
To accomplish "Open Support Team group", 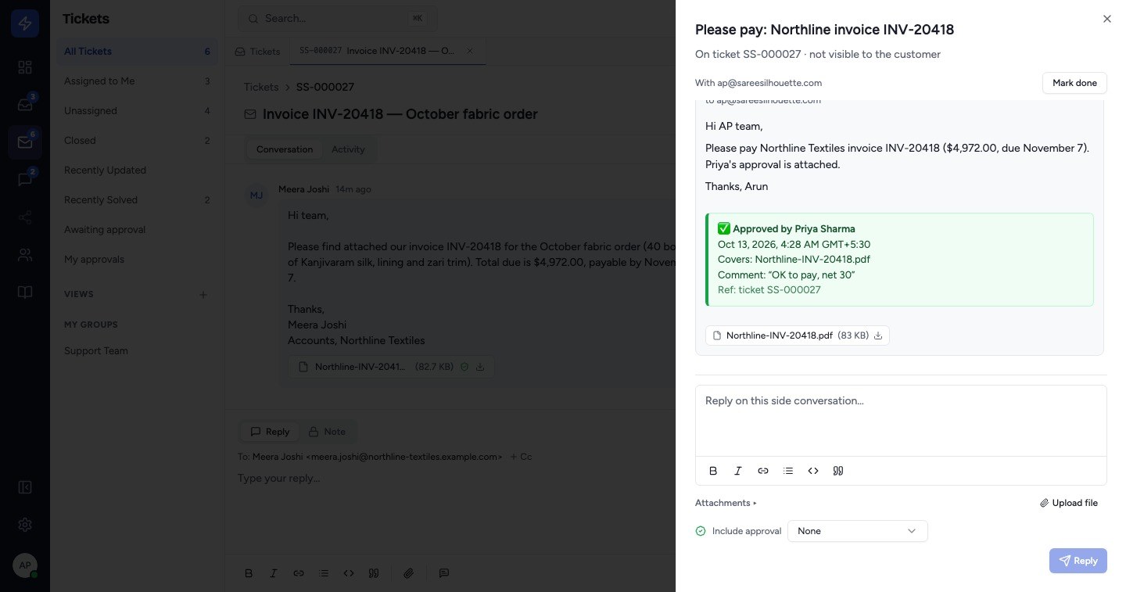I will point(137,351).
